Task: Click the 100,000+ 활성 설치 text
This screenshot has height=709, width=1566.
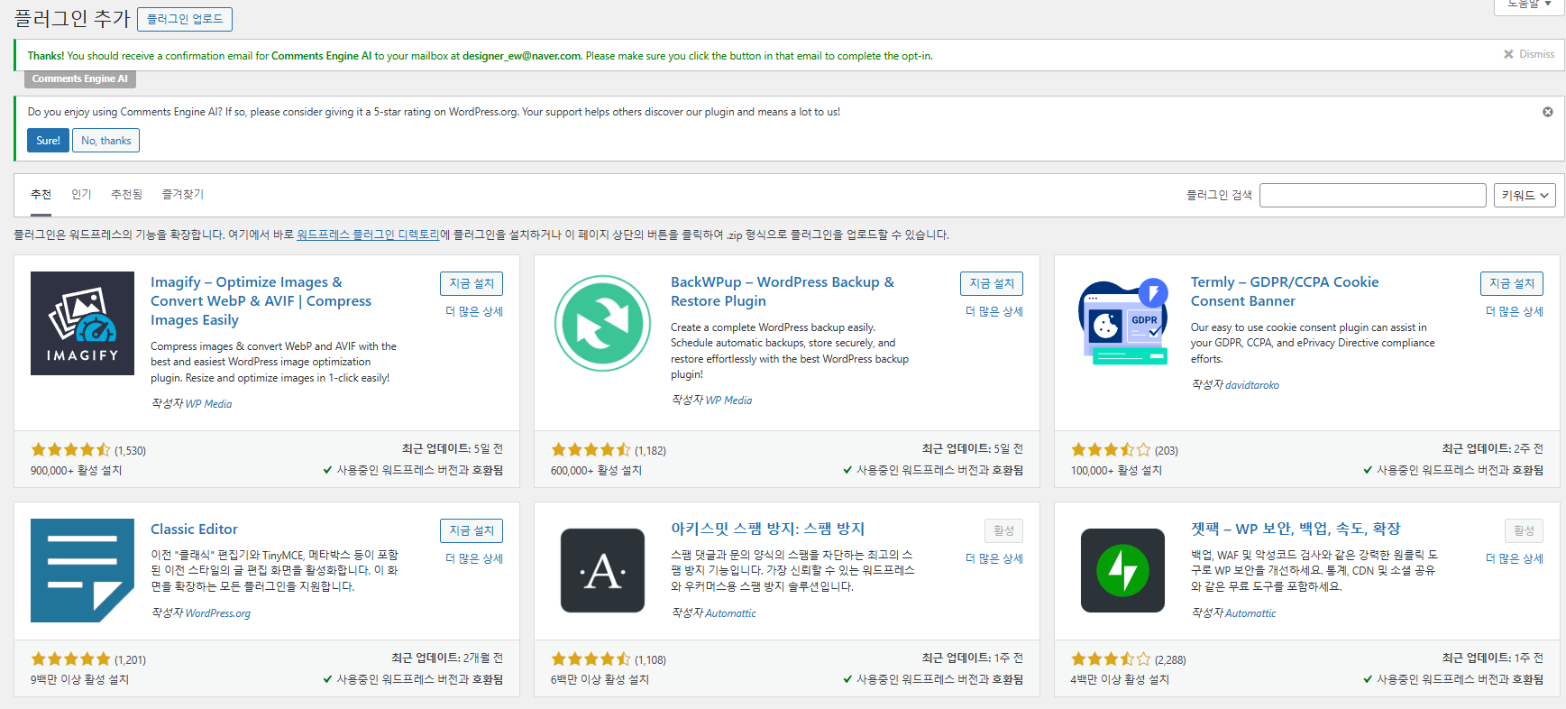Action: [1116, 471]
